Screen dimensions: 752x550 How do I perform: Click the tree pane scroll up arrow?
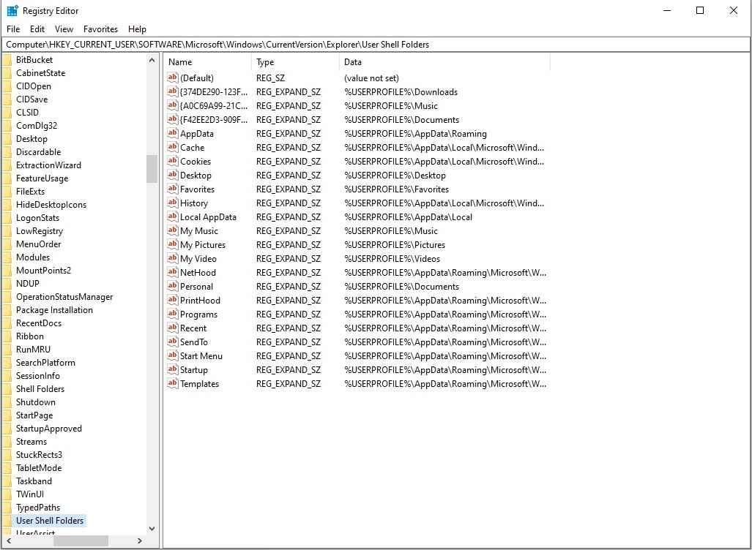point(152,61)
